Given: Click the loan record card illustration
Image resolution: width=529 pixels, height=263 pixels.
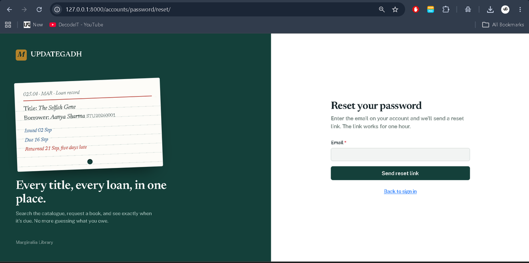Looking at the screenshot, I should point(89,125).
